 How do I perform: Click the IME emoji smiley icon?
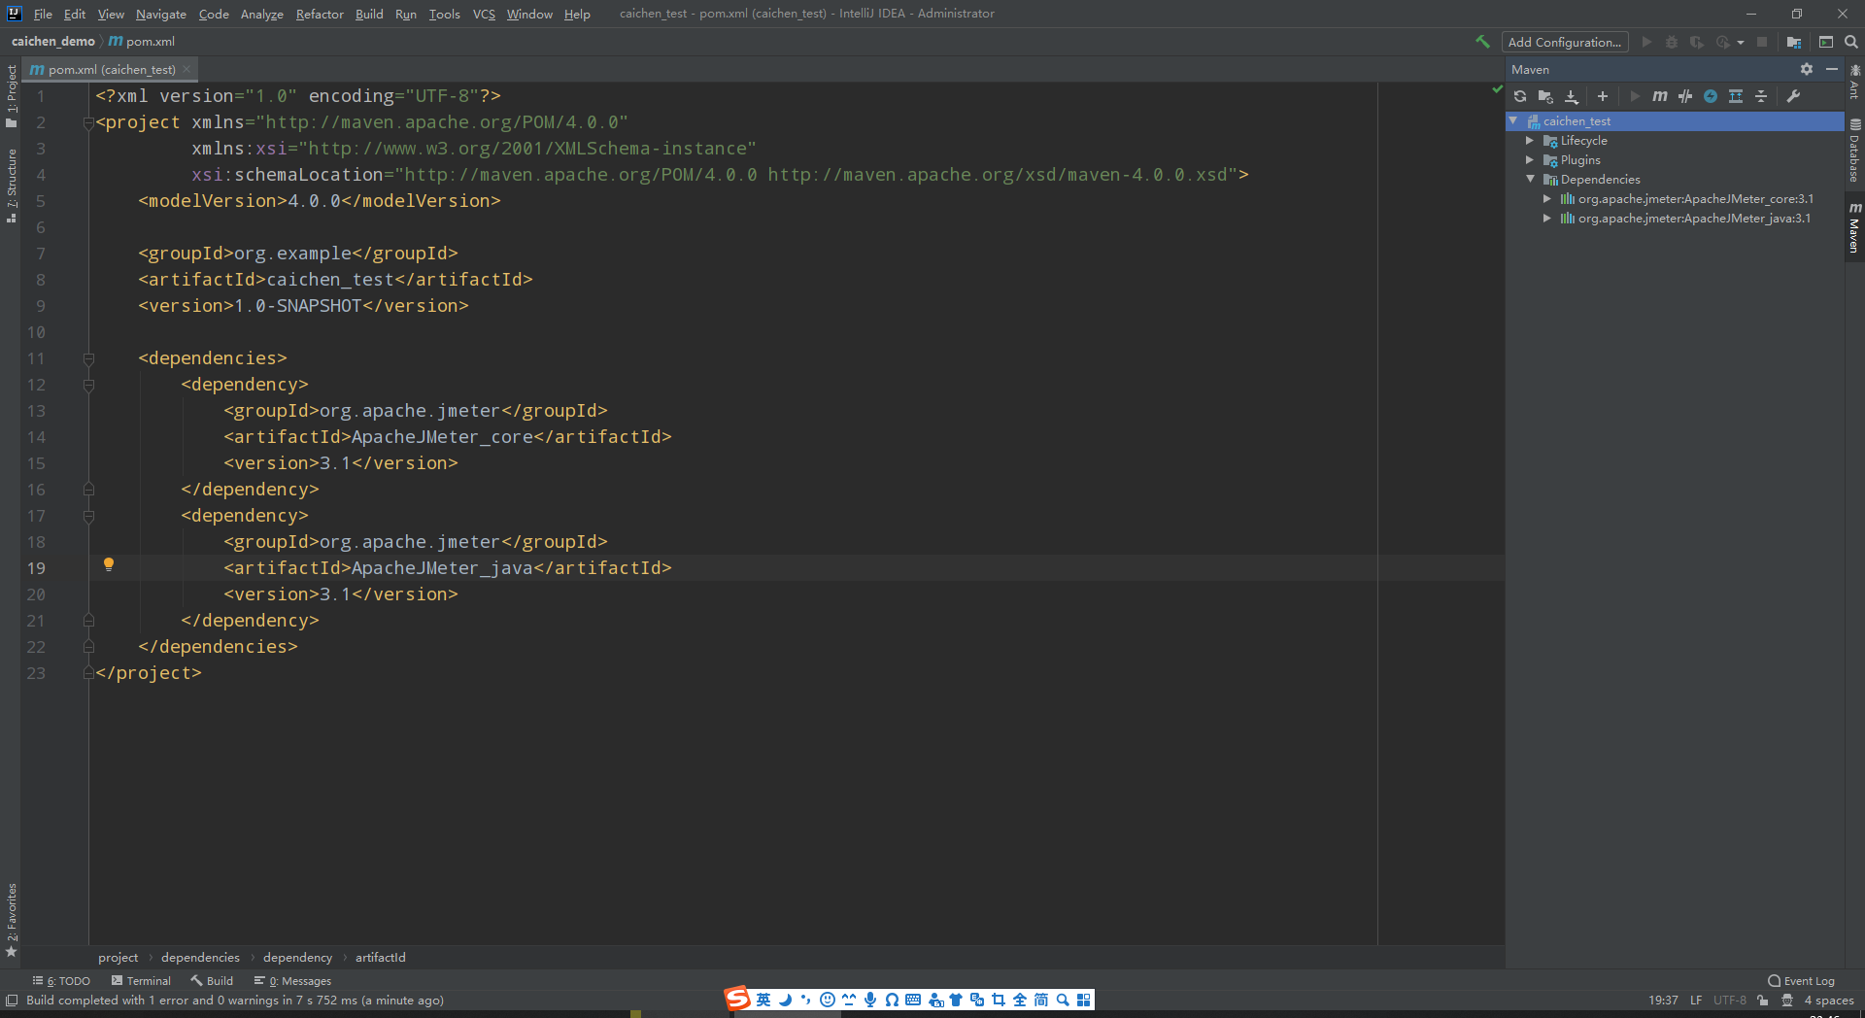[828, 1000]
